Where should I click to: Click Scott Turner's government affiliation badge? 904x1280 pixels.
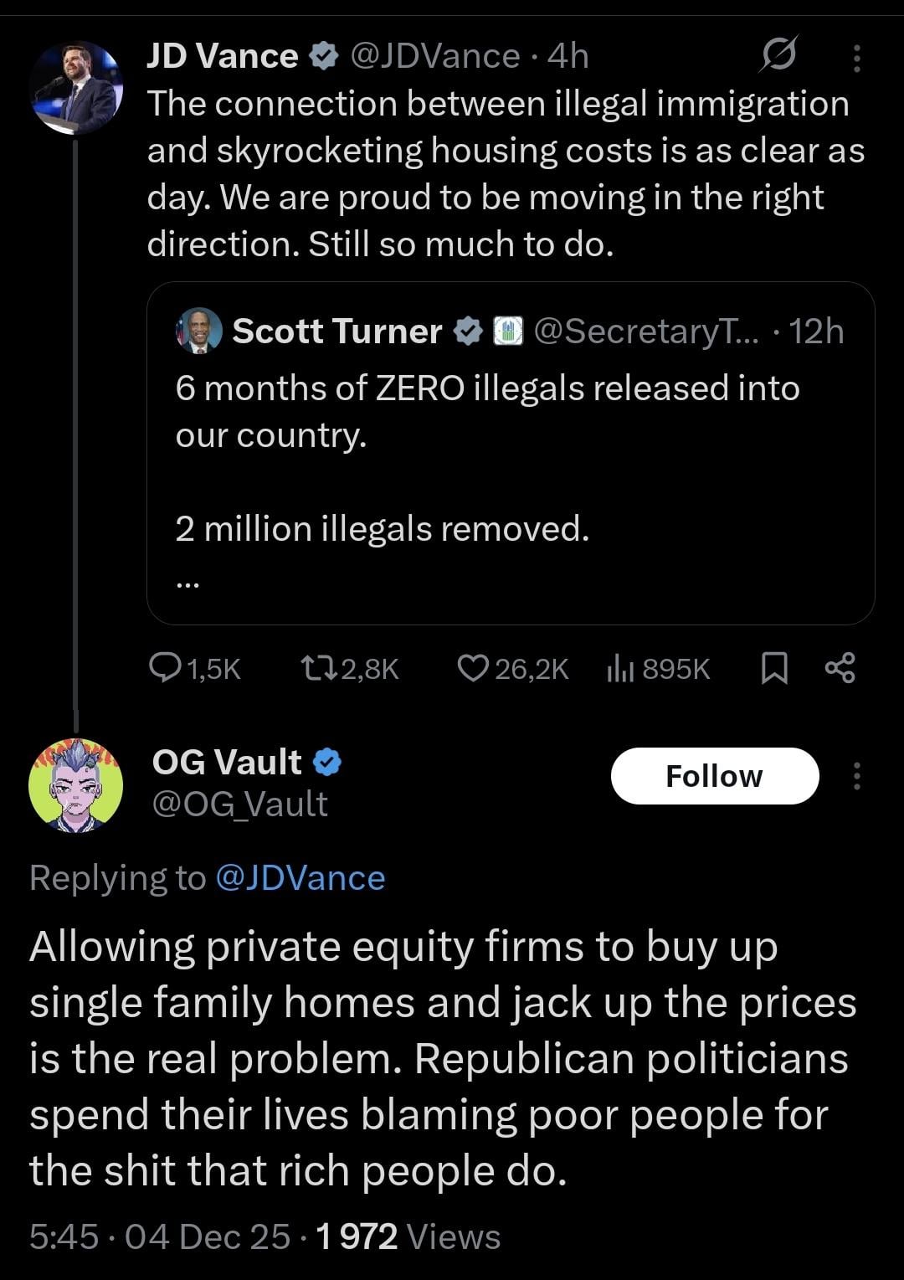click(x=506, y=332)
